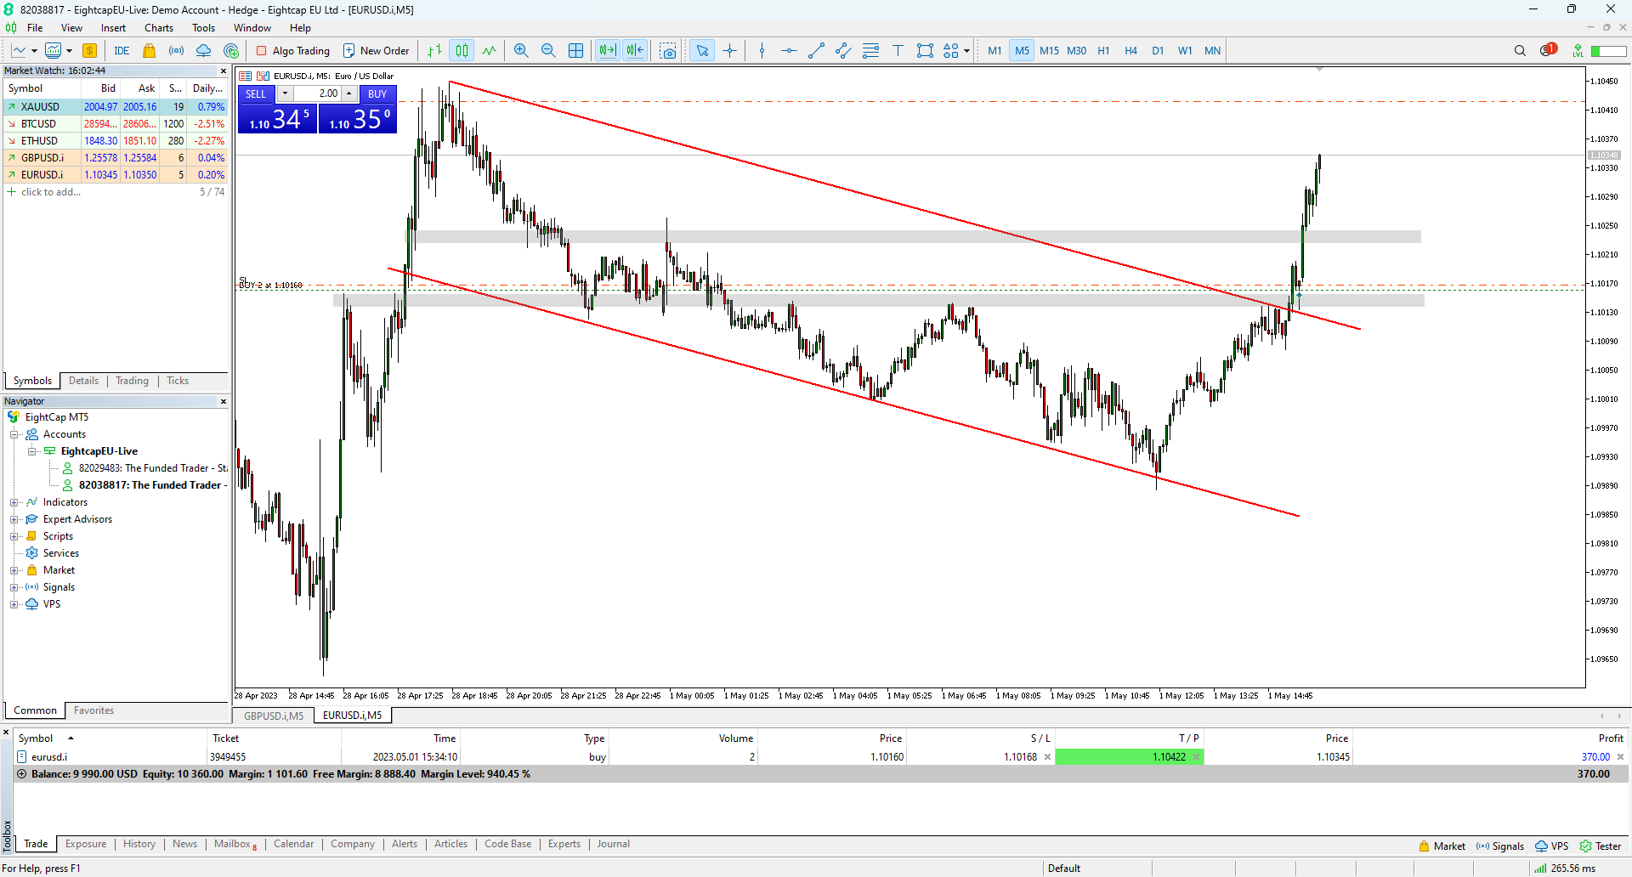Launch the IDE MetaEditor
1632x877 pixels.
pyautogui.click(x=122, y=51)
